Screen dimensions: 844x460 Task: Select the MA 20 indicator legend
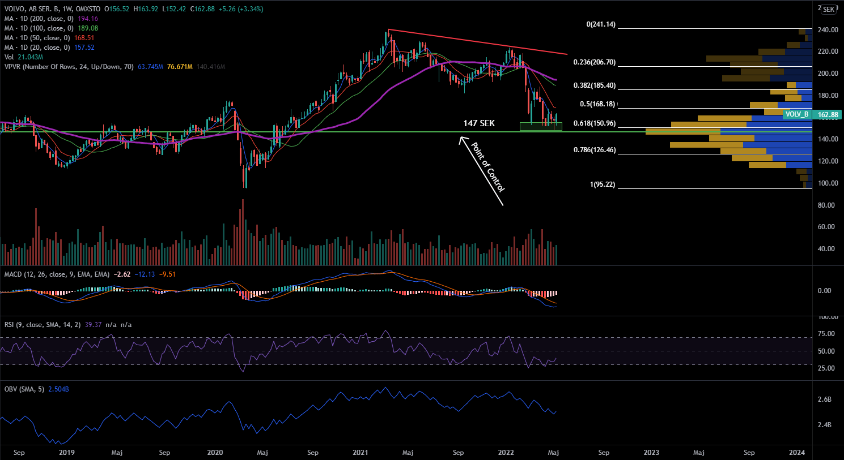pyautogui.click(x=37, y=48)
